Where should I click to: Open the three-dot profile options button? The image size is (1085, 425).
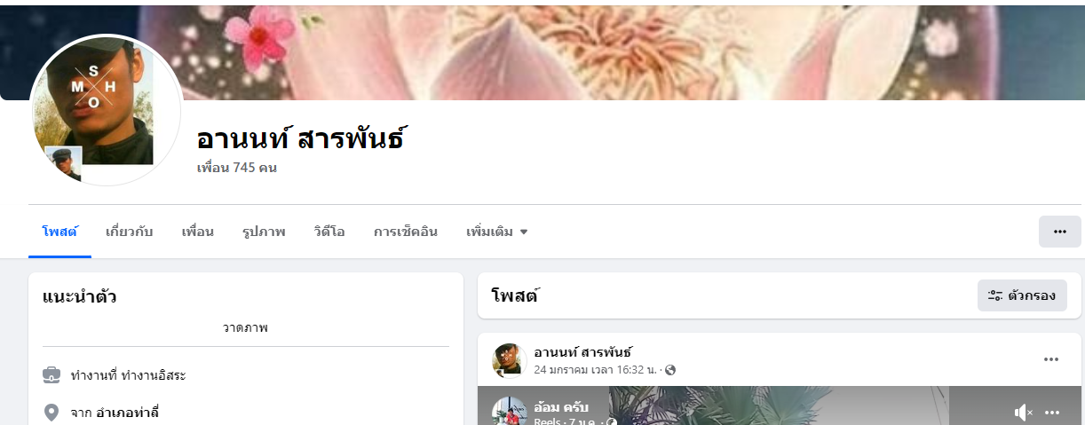[x=1059, y=232]
